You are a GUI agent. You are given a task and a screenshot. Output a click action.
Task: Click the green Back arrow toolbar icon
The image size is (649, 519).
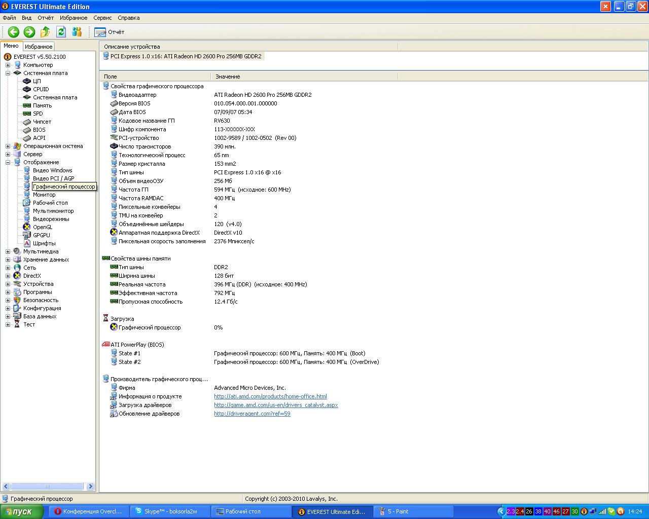[14, 32]
